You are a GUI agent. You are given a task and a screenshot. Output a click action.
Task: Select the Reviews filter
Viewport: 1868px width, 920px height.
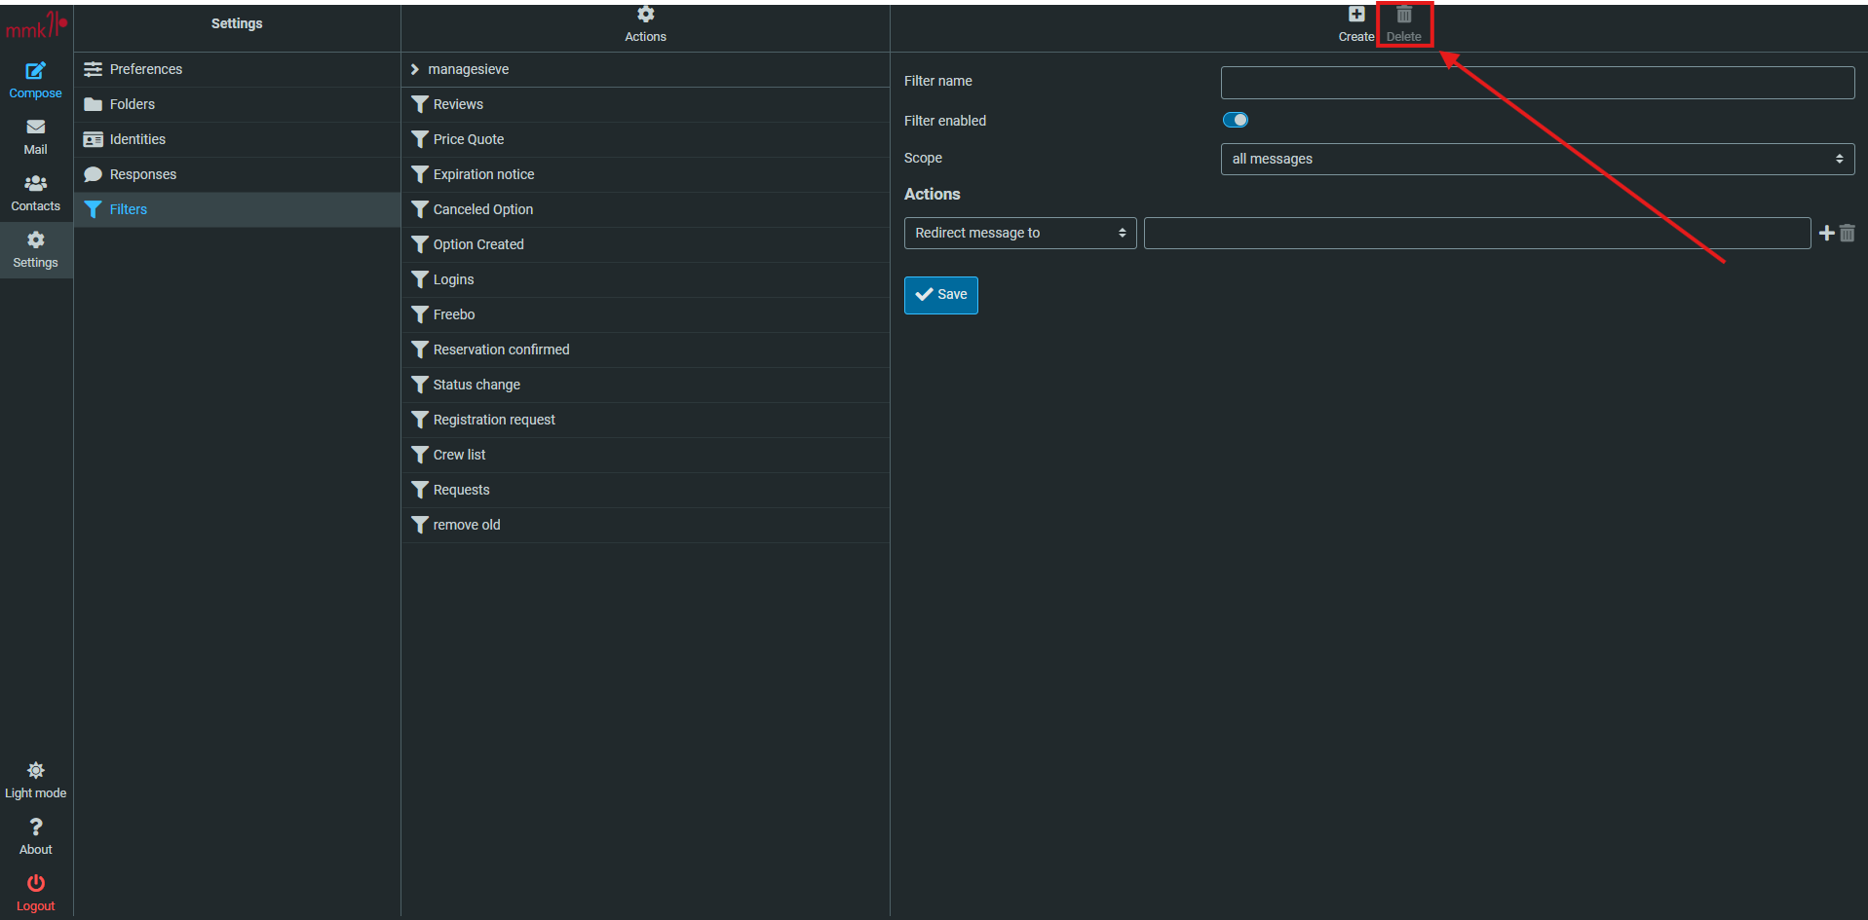tap(645, 104)
